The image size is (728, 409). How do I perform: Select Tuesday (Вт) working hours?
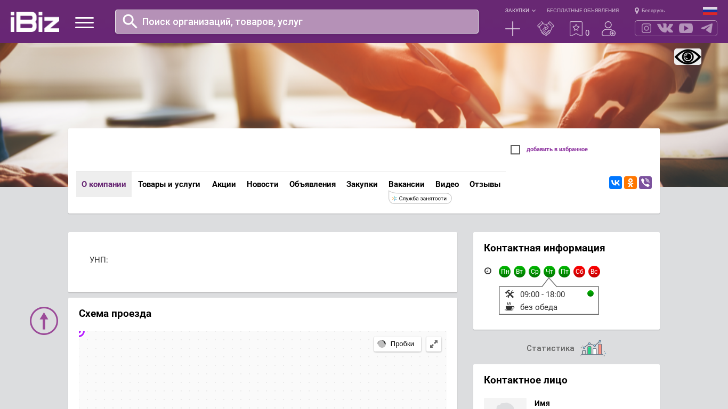pyautogui.click(x=520, y=272)
